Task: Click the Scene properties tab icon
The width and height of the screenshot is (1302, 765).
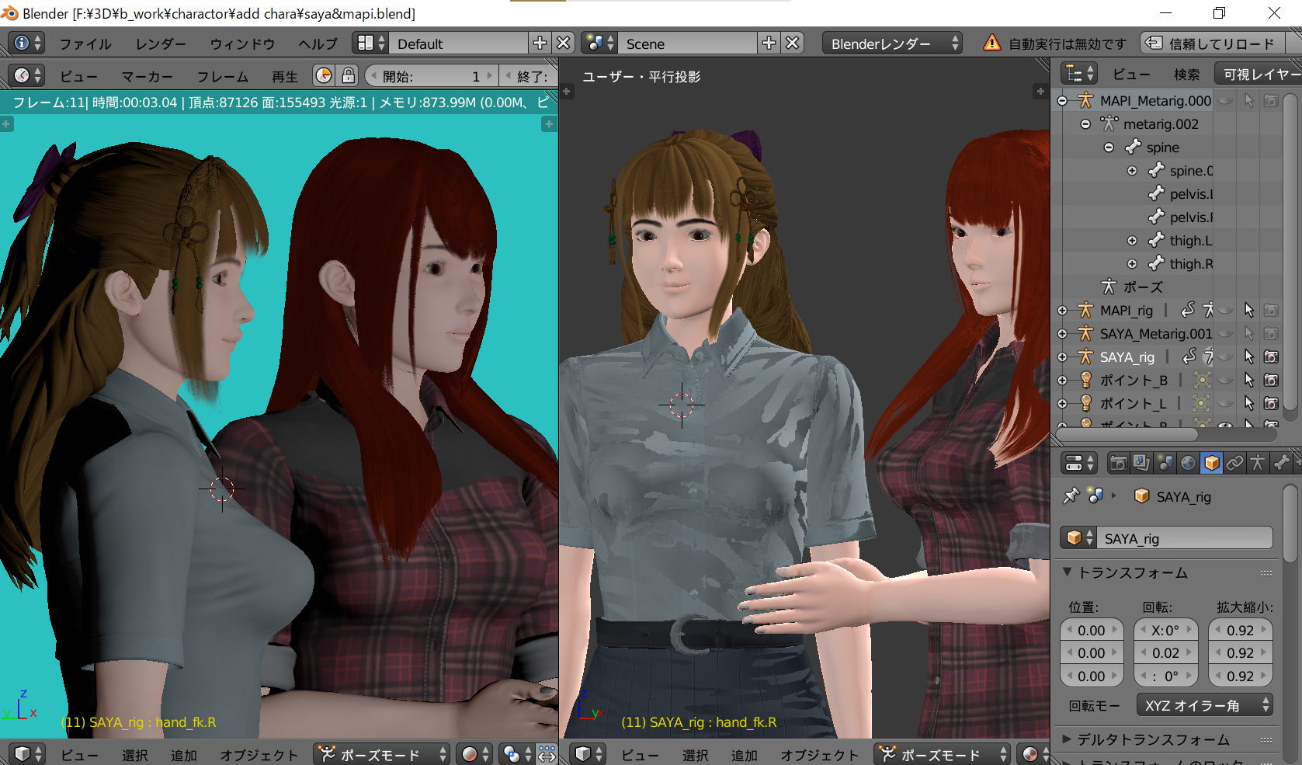Action: tap(1165, 464)
